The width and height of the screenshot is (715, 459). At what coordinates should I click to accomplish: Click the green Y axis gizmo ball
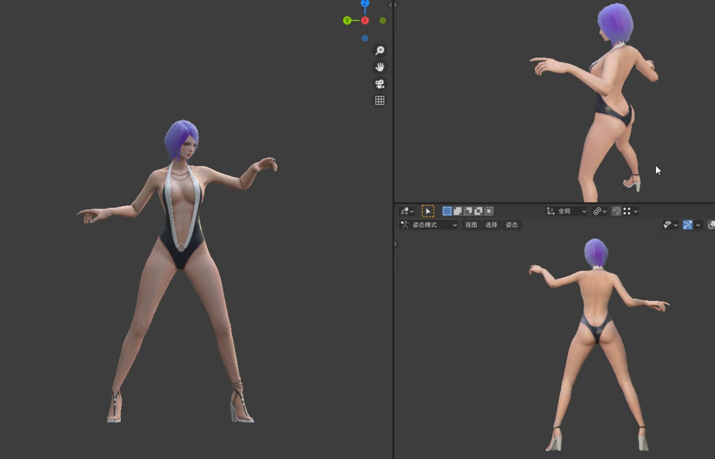tap(347, 21)
